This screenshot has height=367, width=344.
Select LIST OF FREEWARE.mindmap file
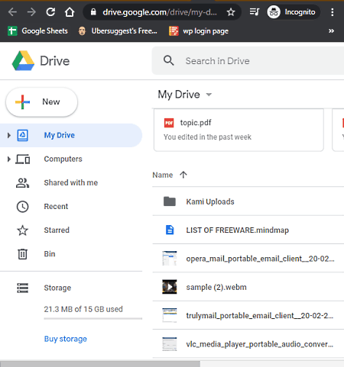[x=248, y=230]
